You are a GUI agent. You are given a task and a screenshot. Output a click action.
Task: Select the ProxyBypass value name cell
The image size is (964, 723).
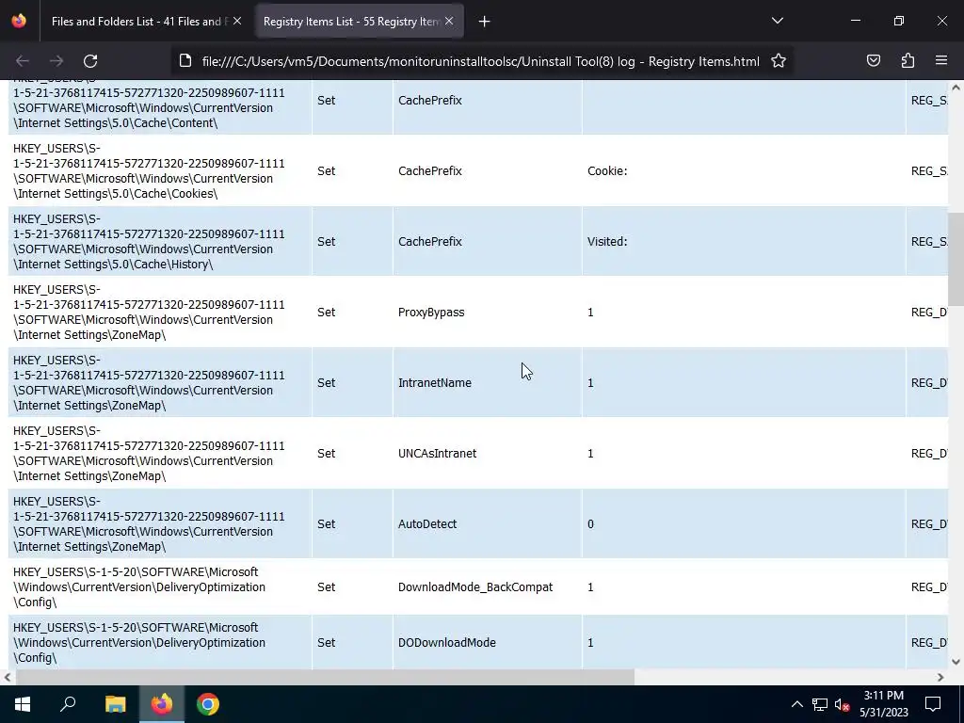(487, 313)
